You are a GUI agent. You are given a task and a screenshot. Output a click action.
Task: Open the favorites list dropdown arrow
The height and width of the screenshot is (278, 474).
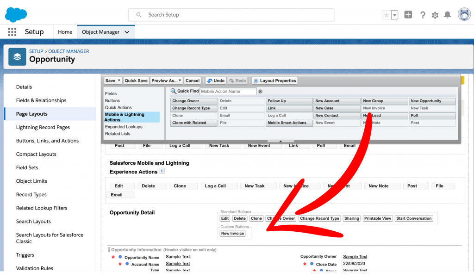(x=394, y=15)
